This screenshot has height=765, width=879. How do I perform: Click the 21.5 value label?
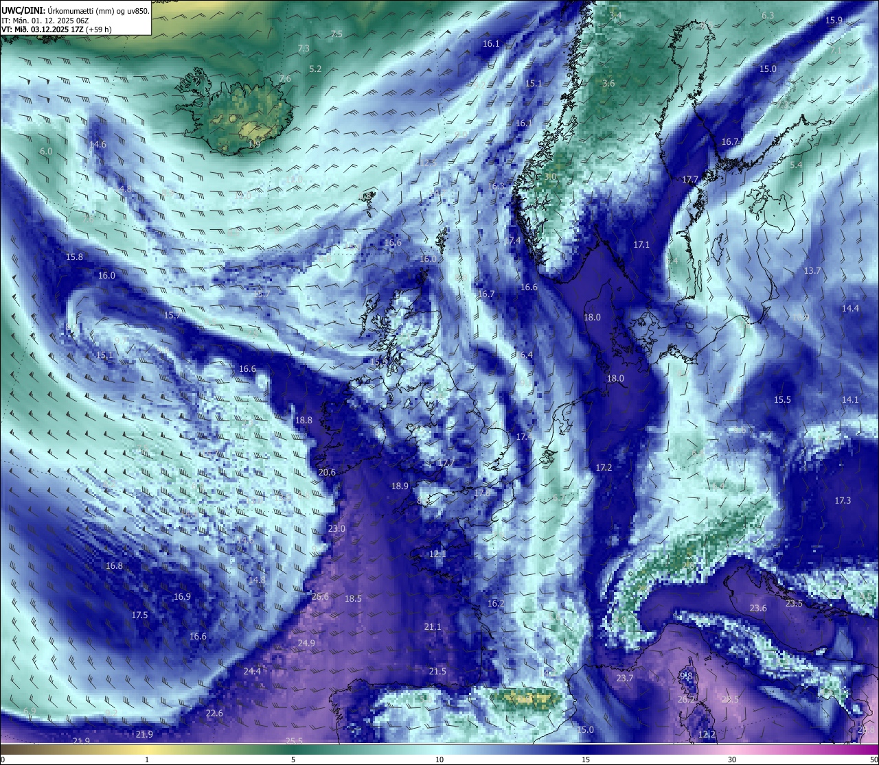point(437,671)
